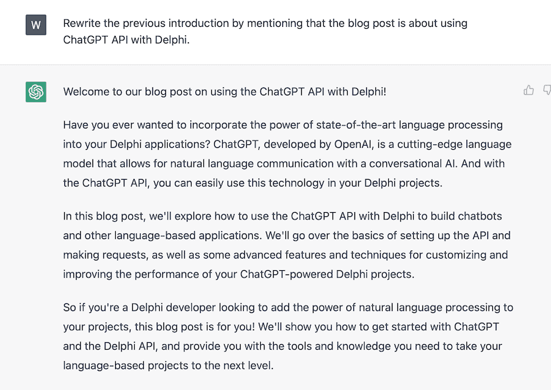
Task: Click the paragraph starting 'Have you ever wanted'
Action: pos(287,154)
